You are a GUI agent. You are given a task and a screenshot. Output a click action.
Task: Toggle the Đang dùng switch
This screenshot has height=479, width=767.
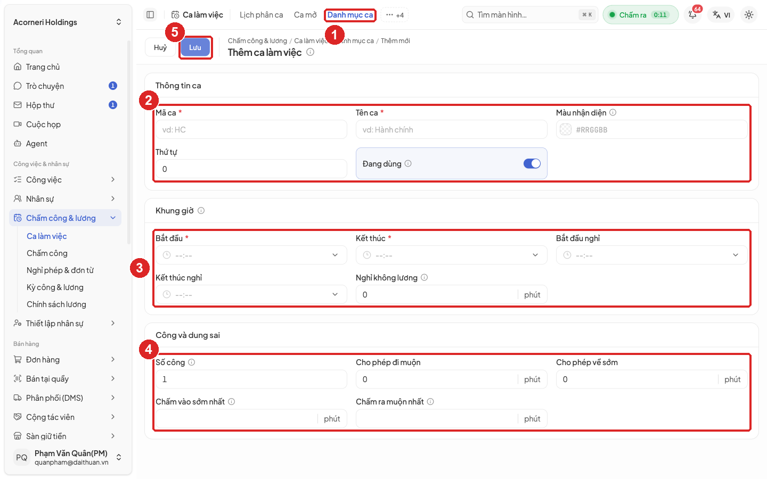tap(532, 163)
